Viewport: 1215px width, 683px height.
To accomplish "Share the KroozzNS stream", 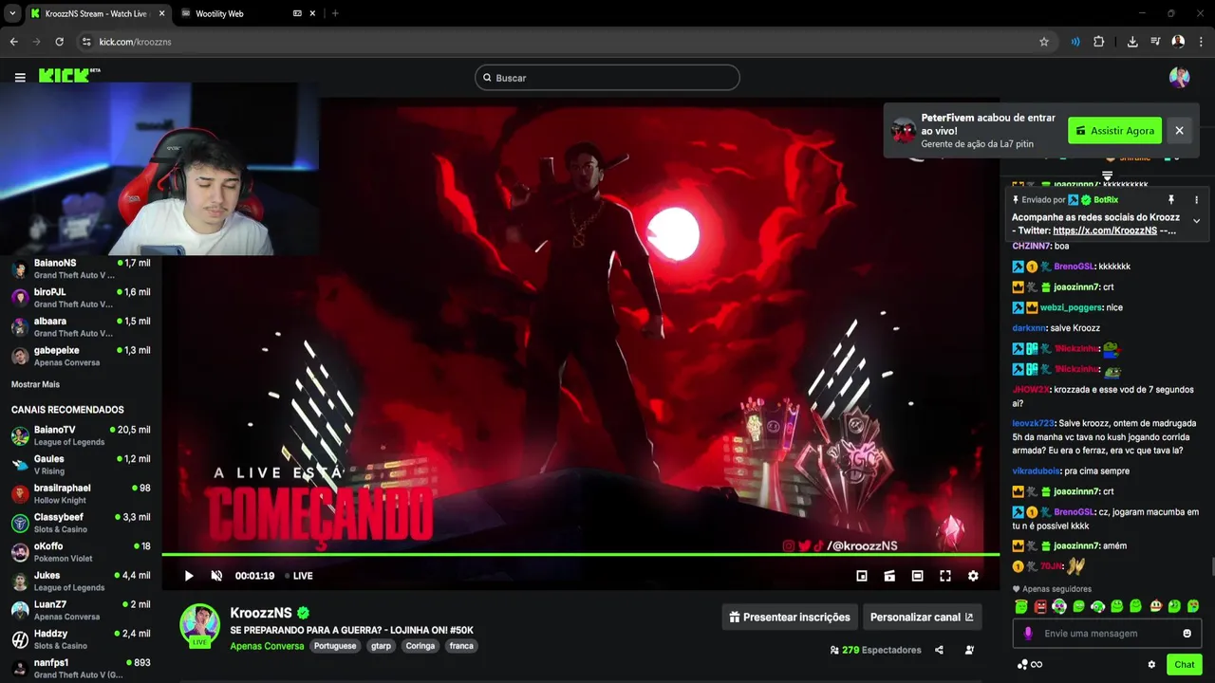I will pos(939,650).
